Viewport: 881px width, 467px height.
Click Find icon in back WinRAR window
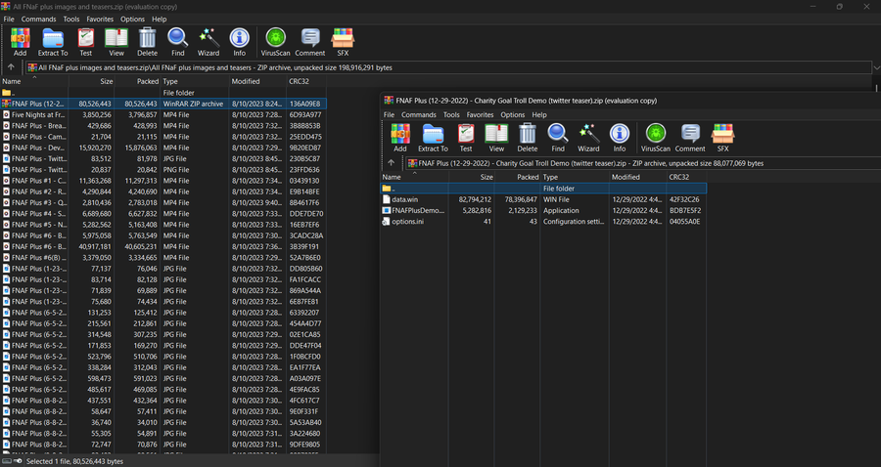tap(177, 42)
